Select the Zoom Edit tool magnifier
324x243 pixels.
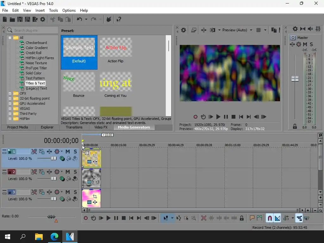194,218
